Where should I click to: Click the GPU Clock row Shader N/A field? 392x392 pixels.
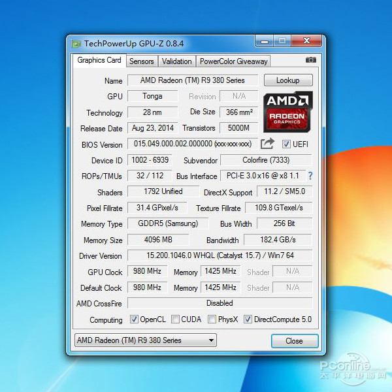(x=293, y=271)
